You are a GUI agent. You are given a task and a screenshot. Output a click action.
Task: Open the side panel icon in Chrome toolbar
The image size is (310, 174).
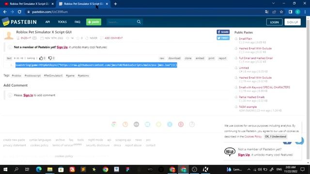290,12
